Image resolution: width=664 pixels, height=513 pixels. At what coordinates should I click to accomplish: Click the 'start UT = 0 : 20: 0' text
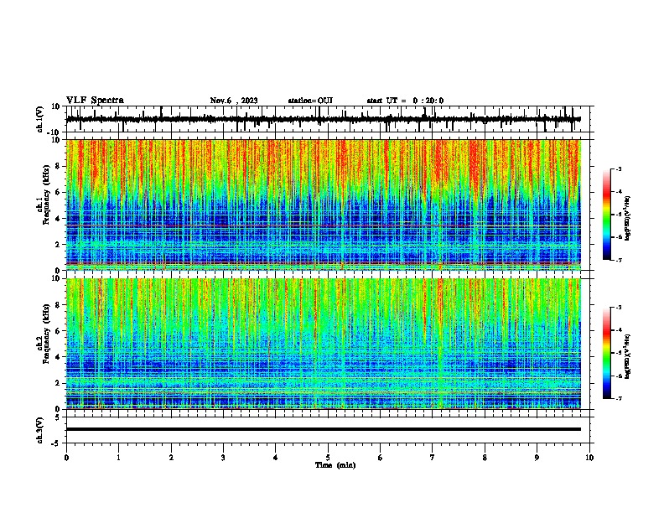click(405, 101)
